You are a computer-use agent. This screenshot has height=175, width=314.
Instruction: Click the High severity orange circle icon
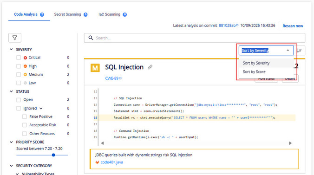coord(25,66)
